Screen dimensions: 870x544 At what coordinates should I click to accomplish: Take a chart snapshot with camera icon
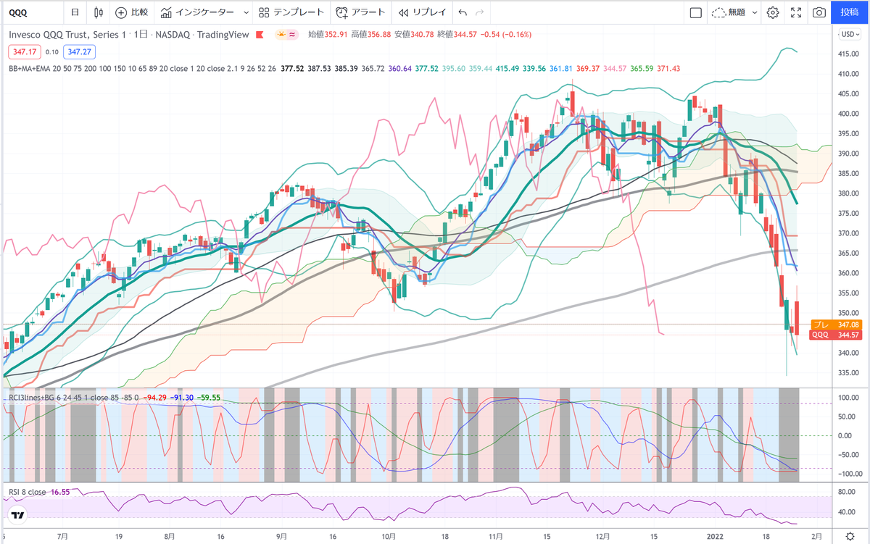click(x=819, y=12)
